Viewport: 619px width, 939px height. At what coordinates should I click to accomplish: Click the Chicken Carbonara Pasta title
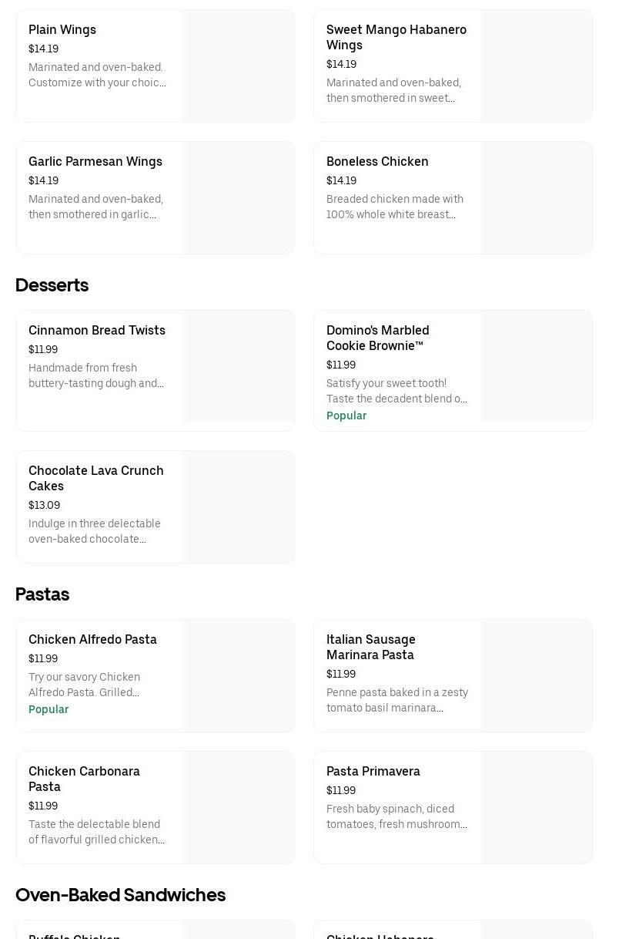84,779
